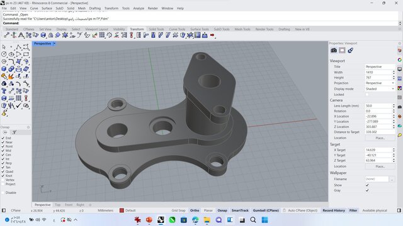
Task: Click the Windows Start button
Action: coord(264,220)
